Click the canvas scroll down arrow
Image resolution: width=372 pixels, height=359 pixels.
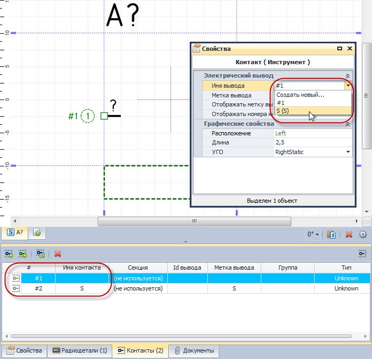point(367,211)
